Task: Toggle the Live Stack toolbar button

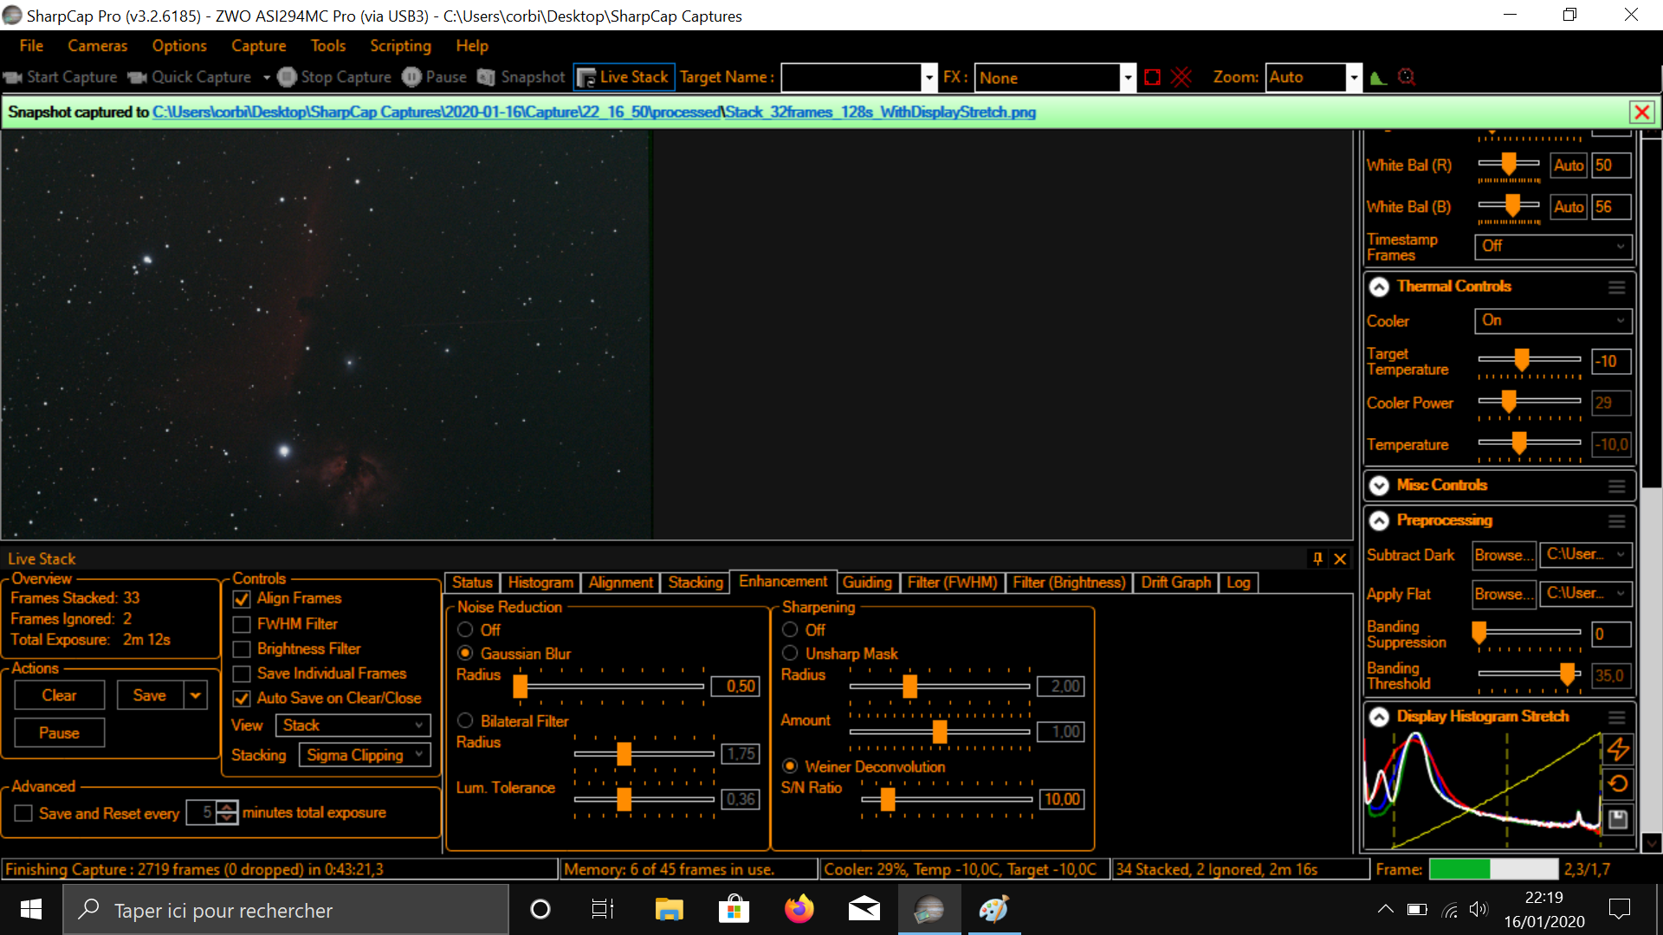Action: [624, 77]
